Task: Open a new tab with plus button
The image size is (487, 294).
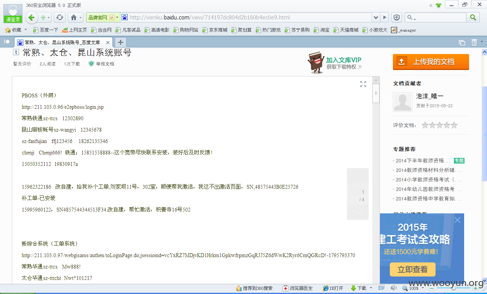Action: (120, 42)
